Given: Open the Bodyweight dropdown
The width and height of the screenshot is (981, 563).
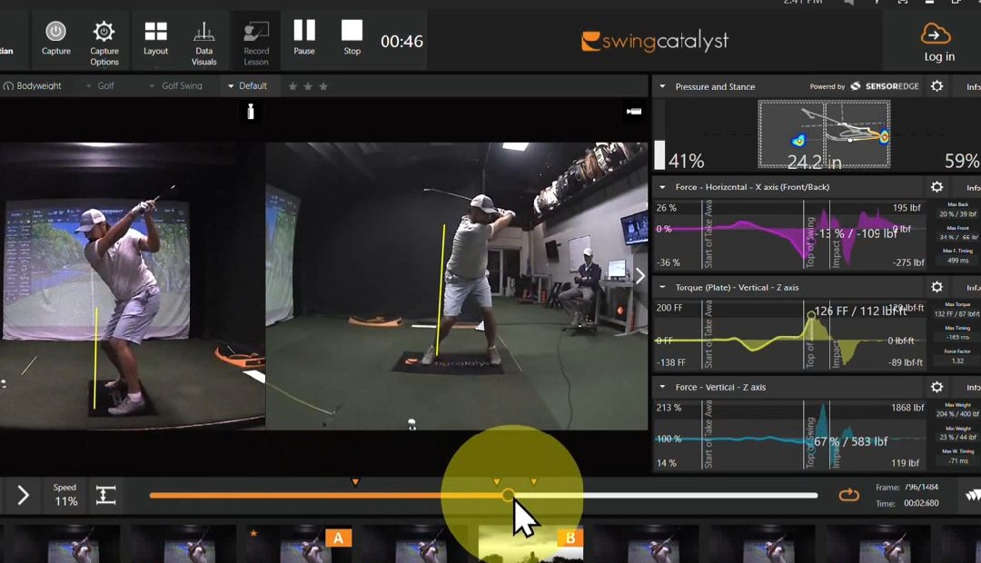Looking at the screenshot, I should (x=34, y=85).
